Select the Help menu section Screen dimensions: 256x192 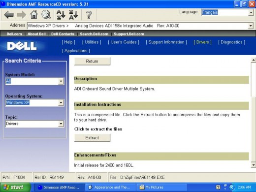coord(68,42)
